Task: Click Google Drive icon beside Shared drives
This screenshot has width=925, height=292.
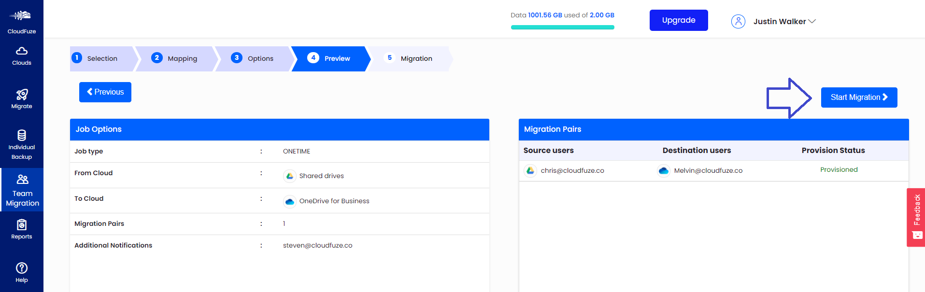Action: 290,176
